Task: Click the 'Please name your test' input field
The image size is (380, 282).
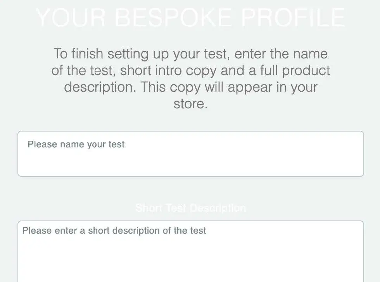Action: [x=190, y=154]
